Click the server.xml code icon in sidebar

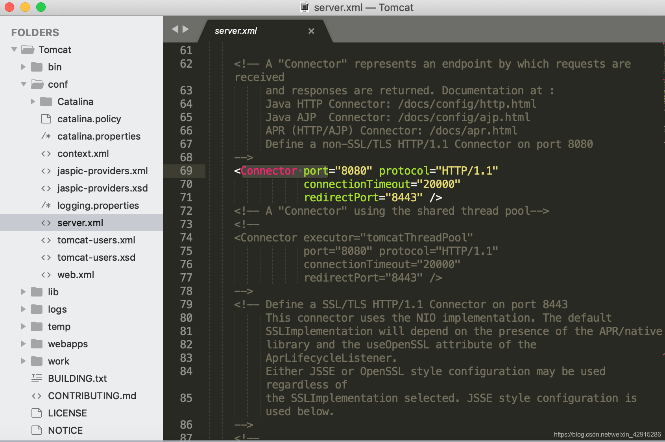(46, 223)
